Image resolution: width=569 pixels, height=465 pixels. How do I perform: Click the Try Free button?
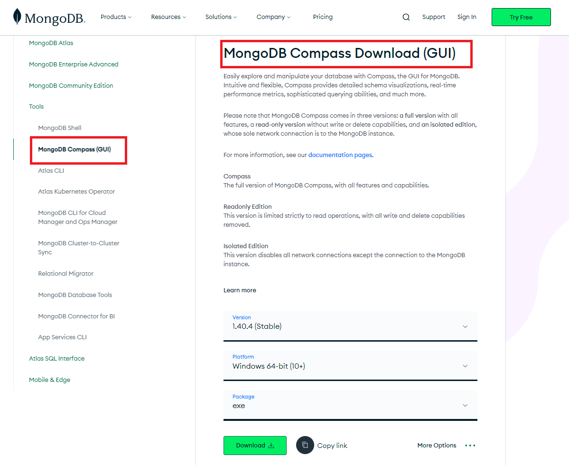(521, 17)
